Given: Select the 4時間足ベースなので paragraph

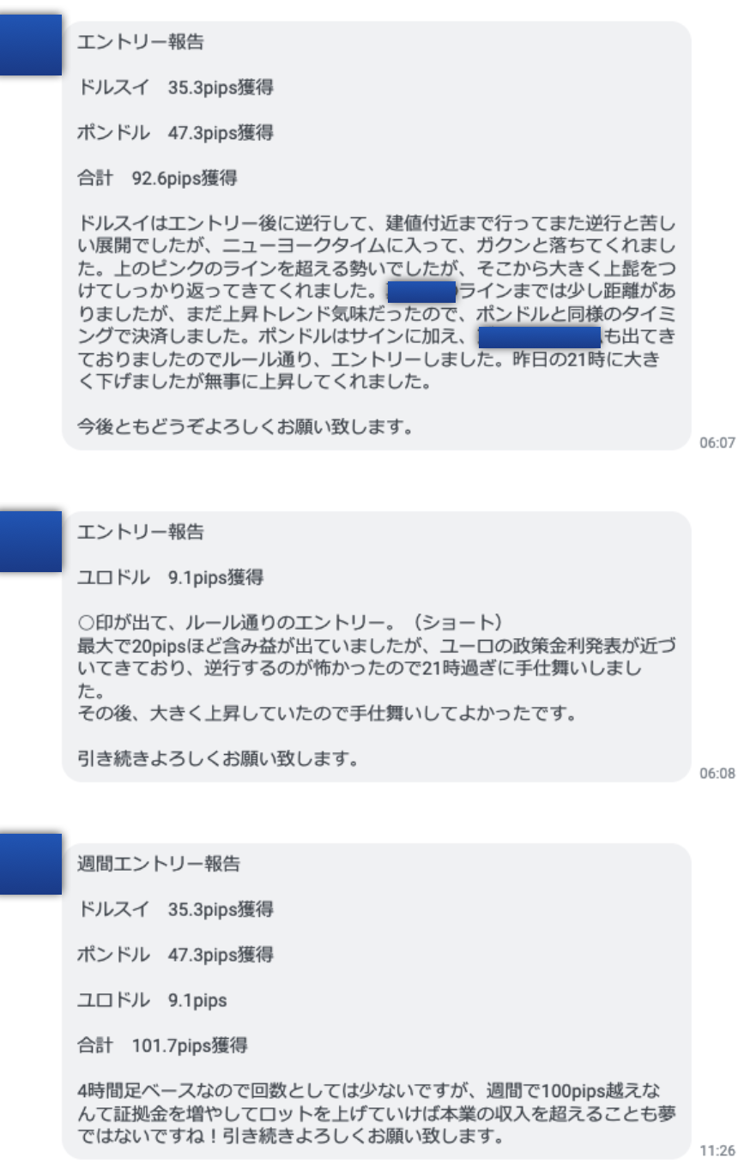Looking at the screenshot, I should click(x=369, y=1115).
